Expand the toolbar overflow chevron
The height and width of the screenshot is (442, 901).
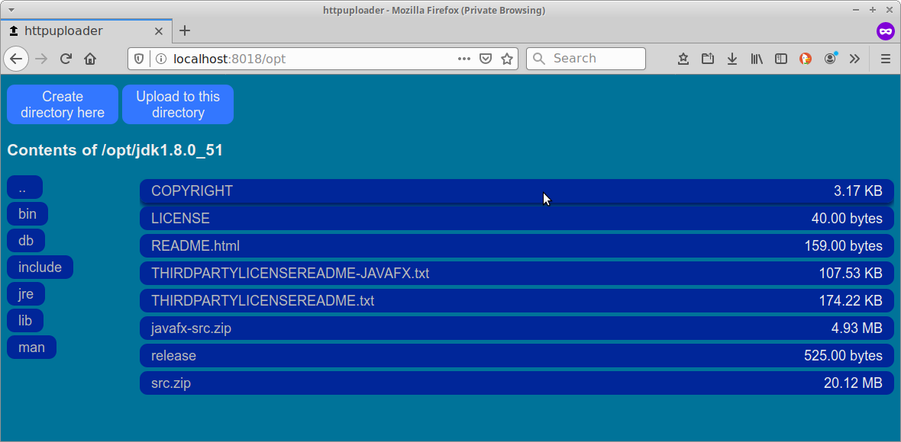point(854,59)
